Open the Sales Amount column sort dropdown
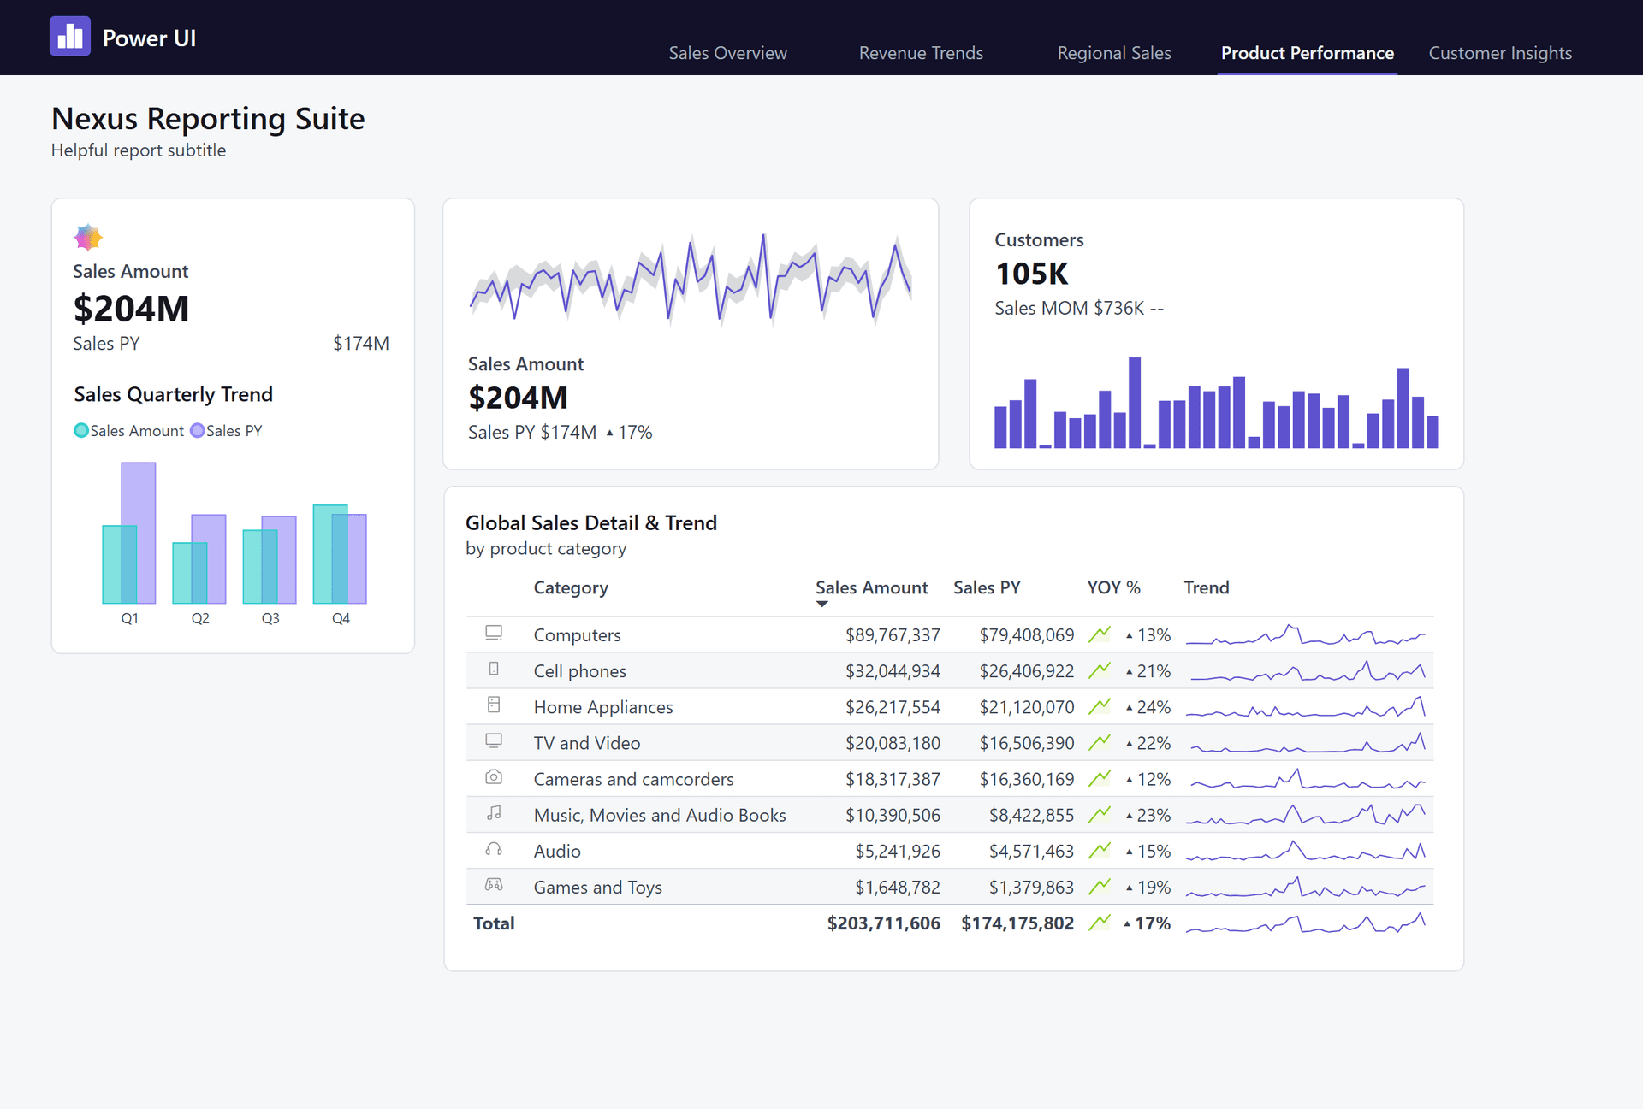This screenshot has height=1109, width=1643. (822, 604)
